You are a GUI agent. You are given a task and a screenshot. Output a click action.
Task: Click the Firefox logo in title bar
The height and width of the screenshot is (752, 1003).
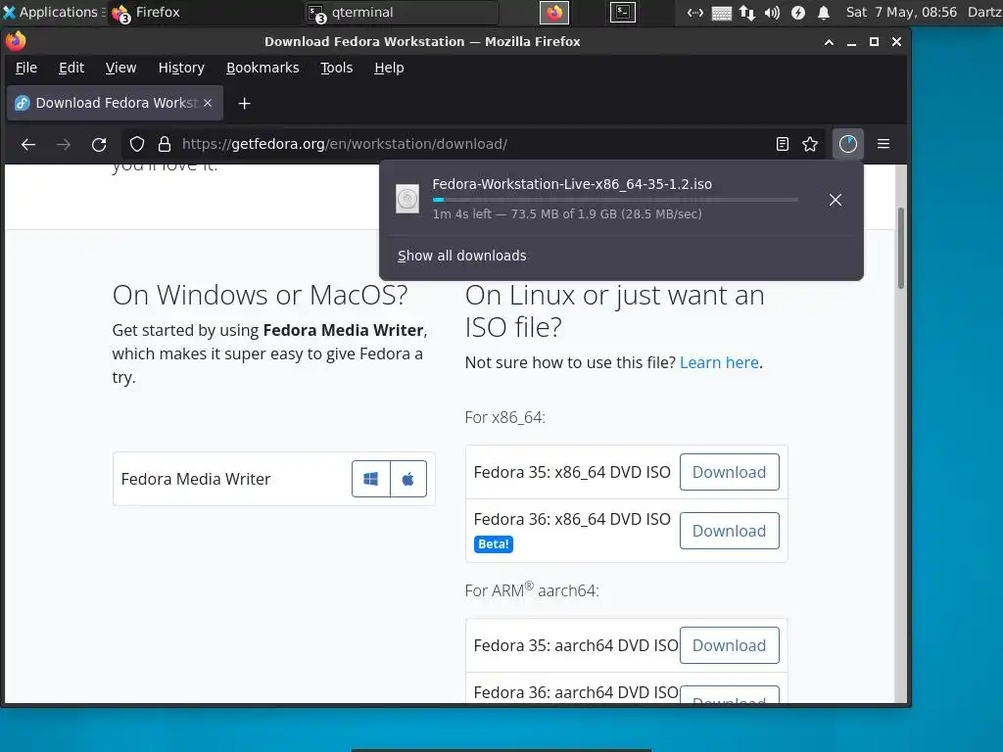pos(16,41)
